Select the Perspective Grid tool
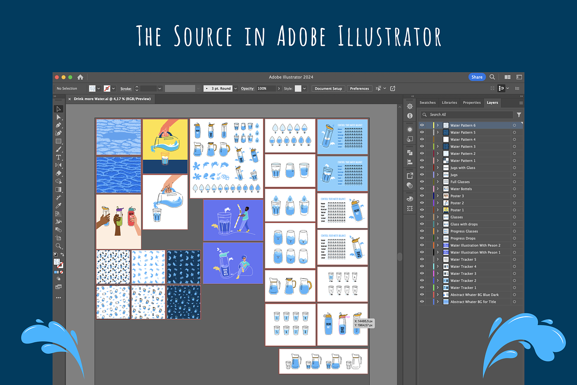This screenshot has height=385, width=577. [59, 214]
